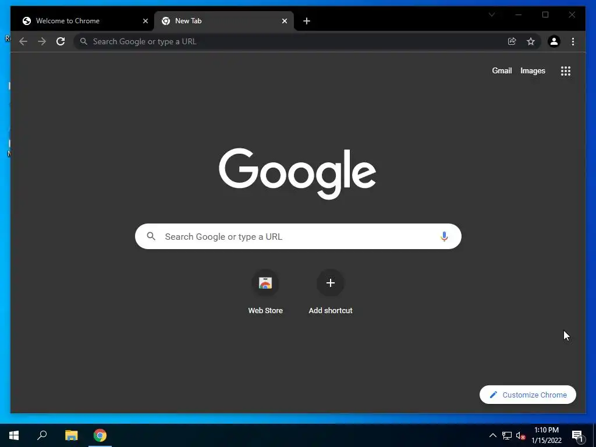Open the taskbar clock and date
Image resolution: width=596 pixels, height=447 pixels.
pos(546,435)
